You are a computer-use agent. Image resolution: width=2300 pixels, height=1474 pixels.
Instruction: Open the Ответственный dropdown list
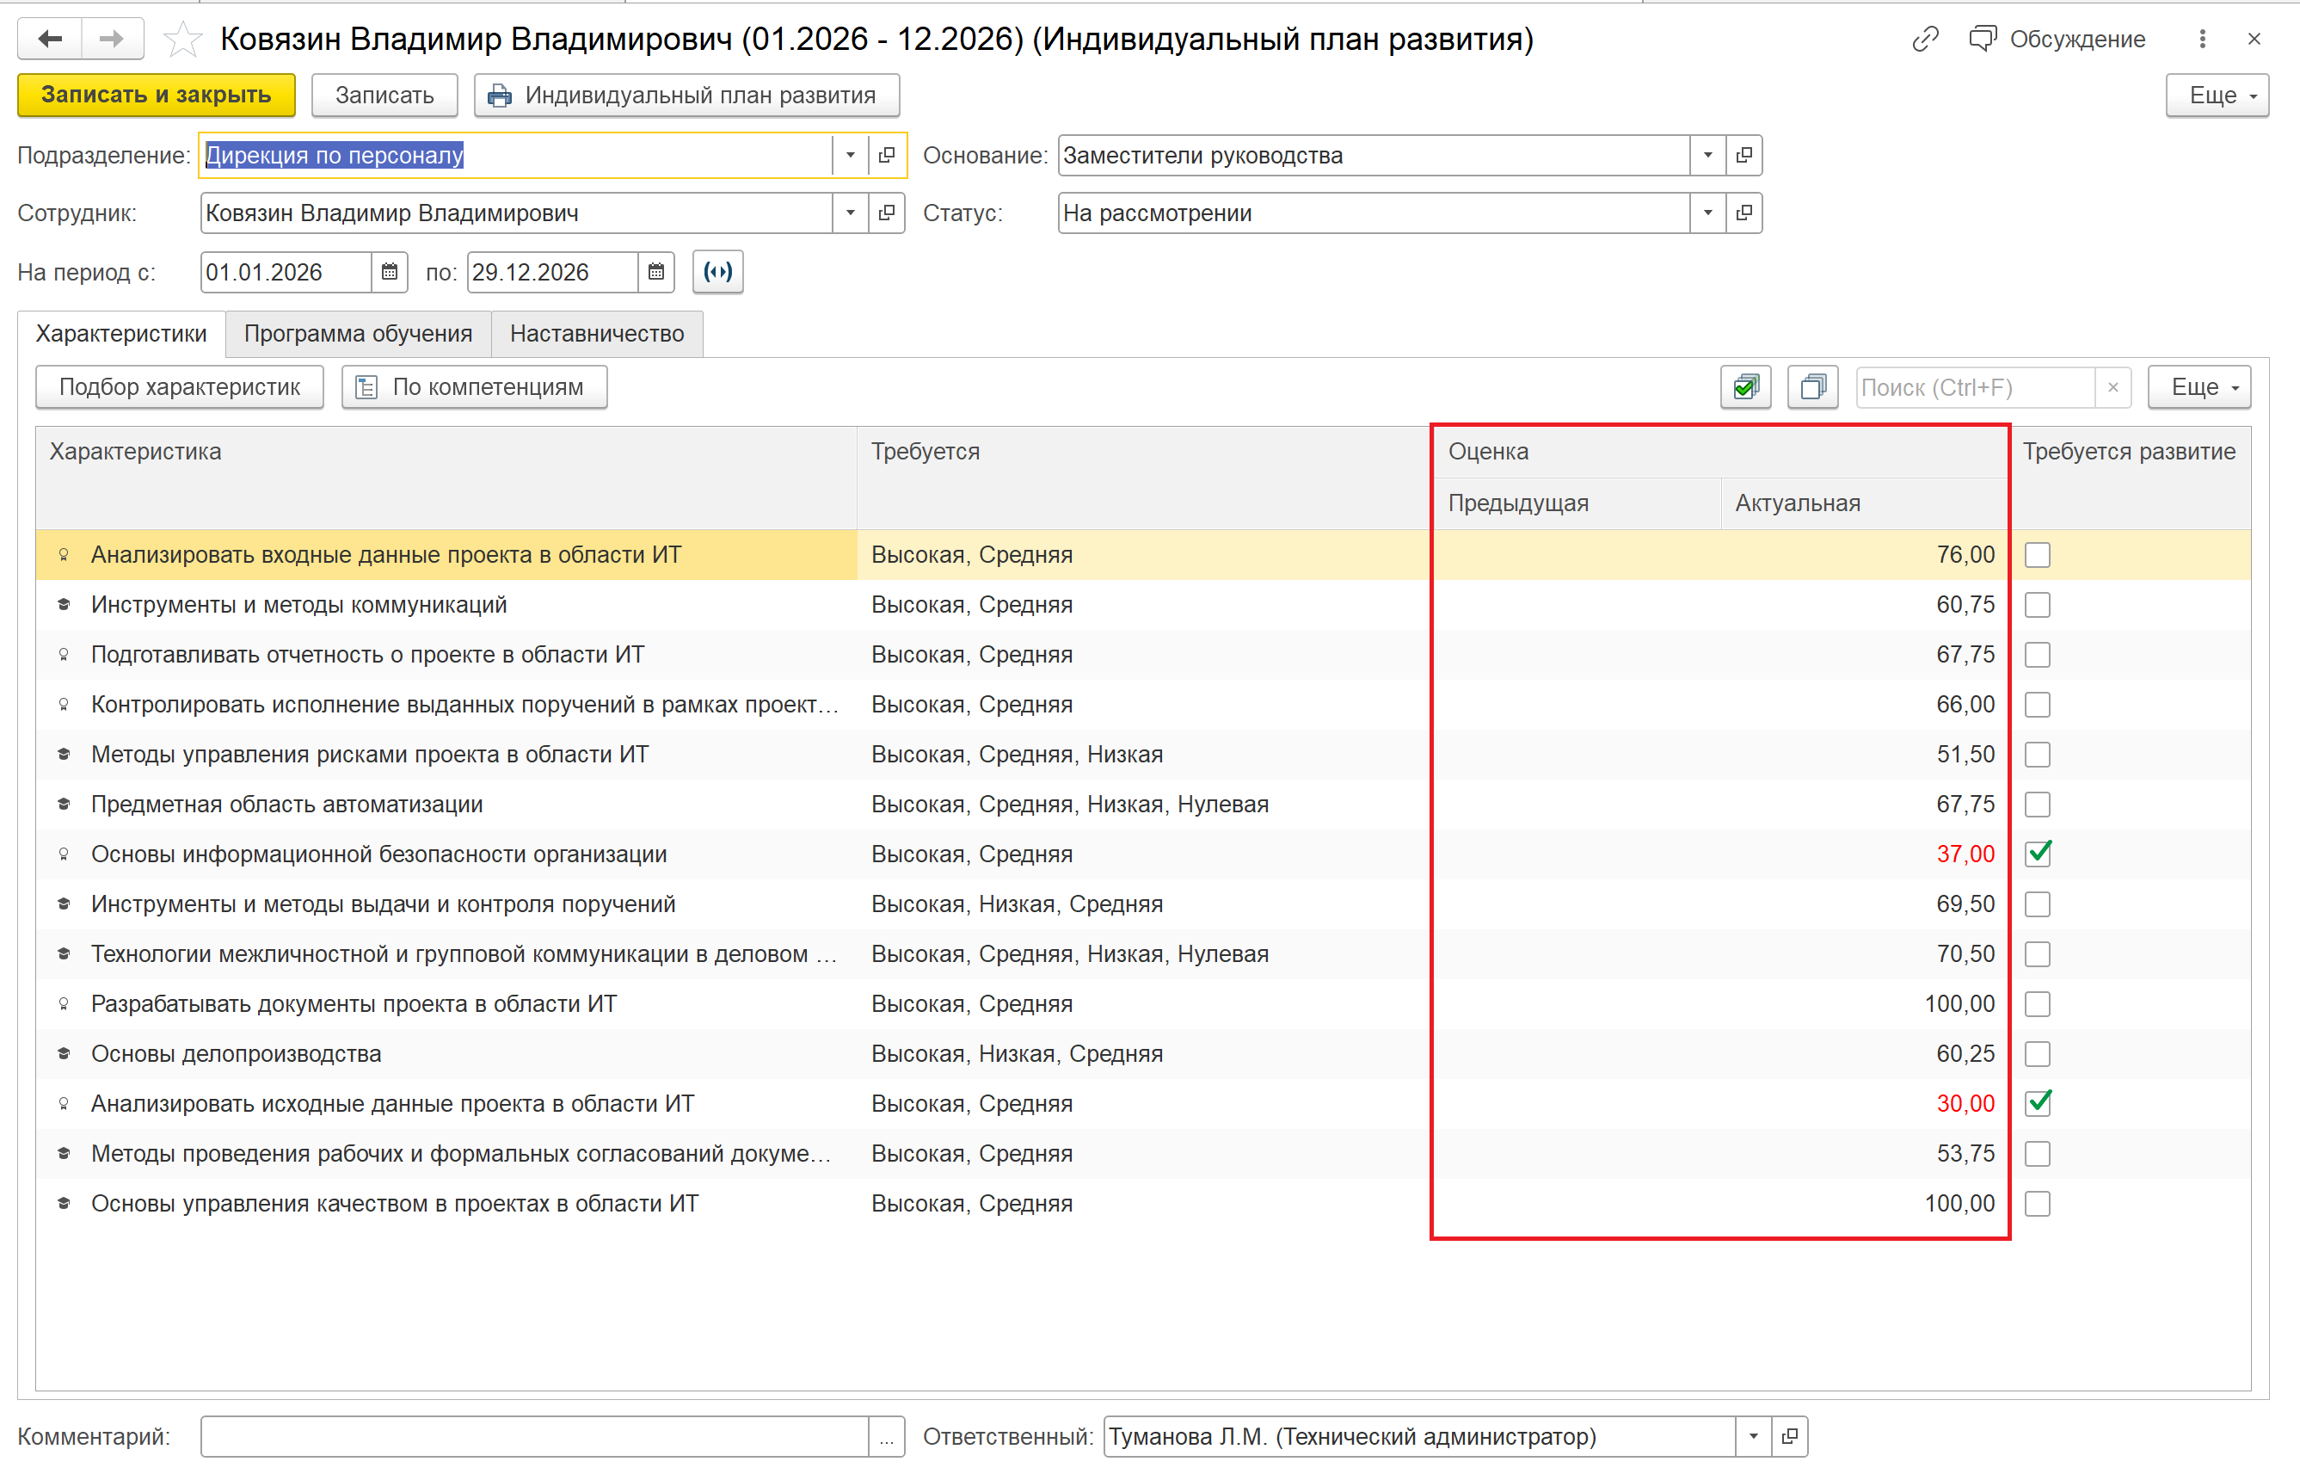(1753, 1437)
